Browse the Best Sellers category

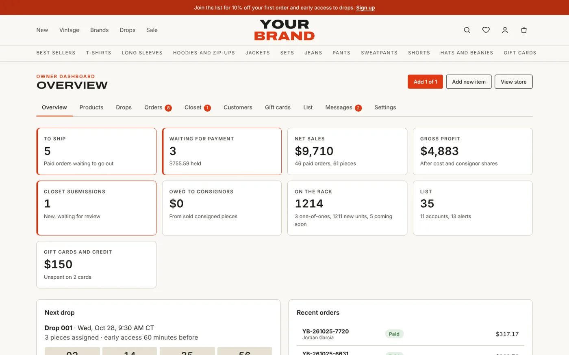(56, 53)
